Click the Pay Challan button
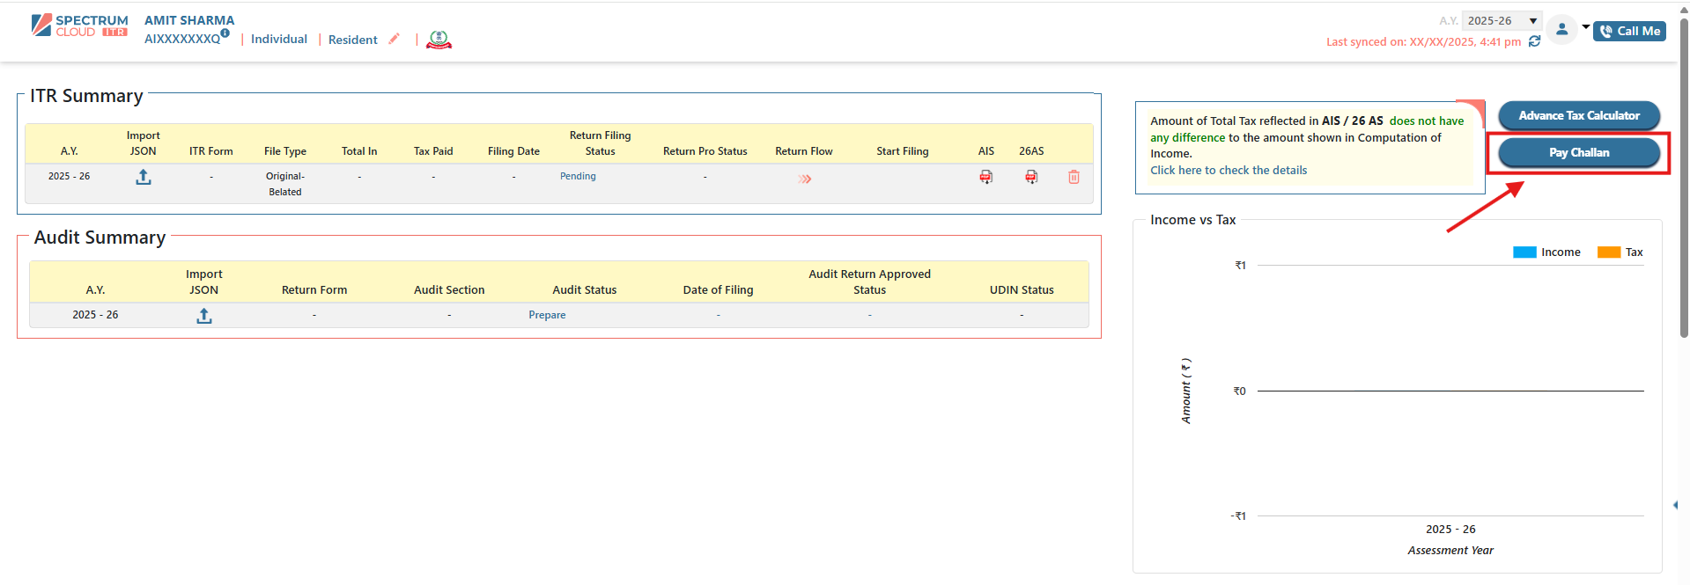Screen dimensions: 1690x585 1578,153
